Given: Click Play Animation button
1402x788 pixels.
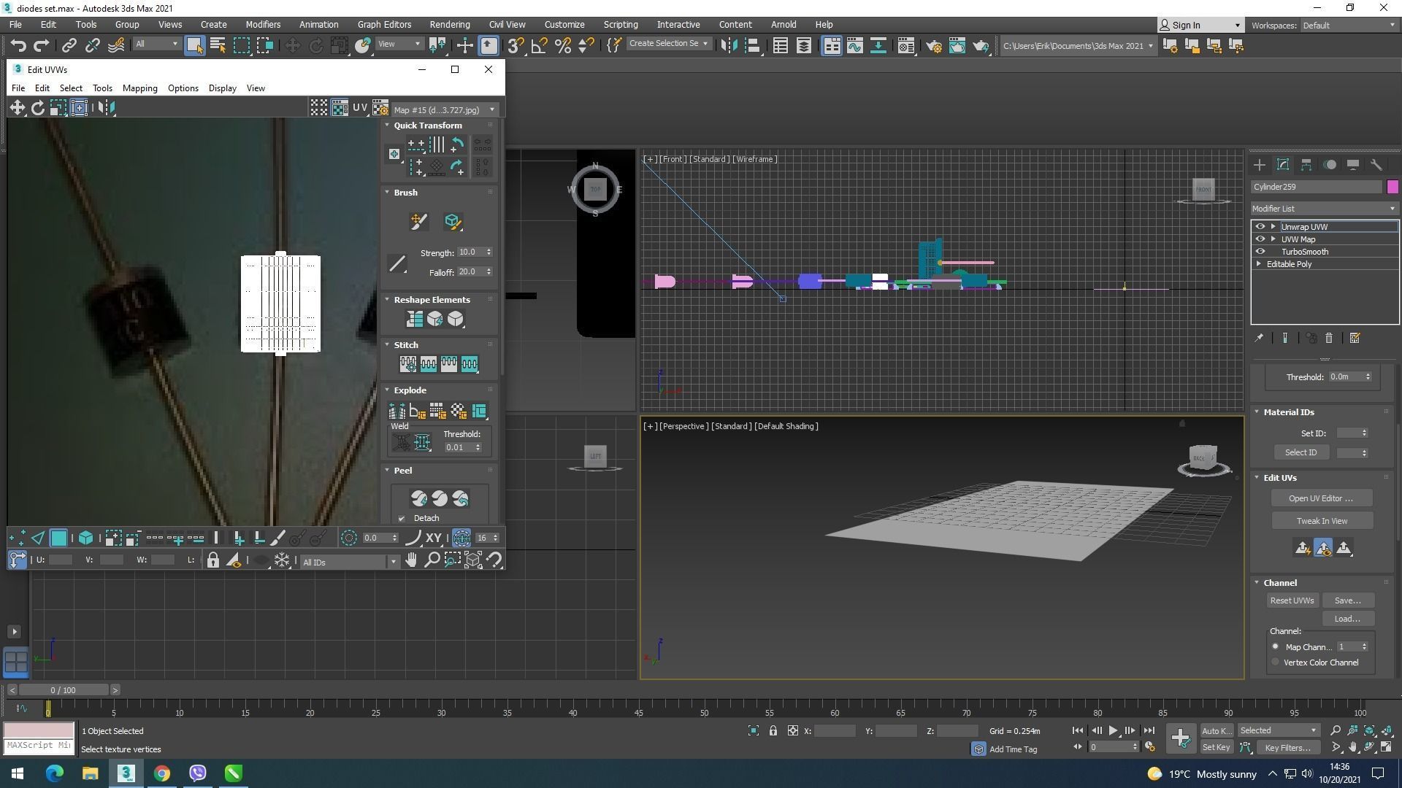Looking at the screenshot, I should (x=1113, y=730).
